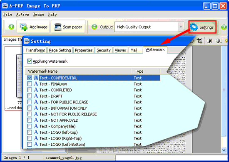Switch to the Viewer tab
This screenshot has width=229, height=162.
click(120, 50)
